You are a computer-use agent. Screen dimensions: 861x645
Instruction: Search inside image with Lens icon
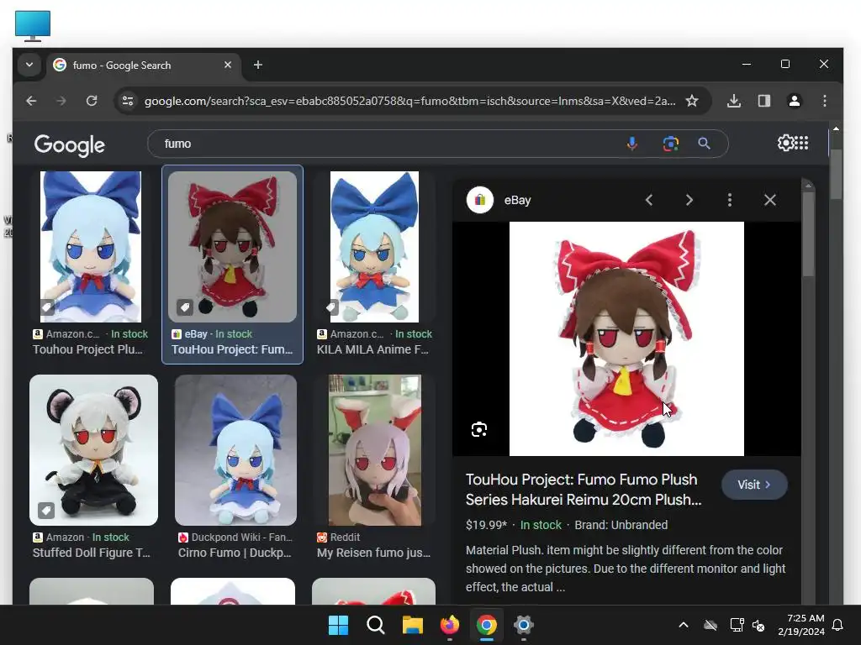[x=478, y=429]
